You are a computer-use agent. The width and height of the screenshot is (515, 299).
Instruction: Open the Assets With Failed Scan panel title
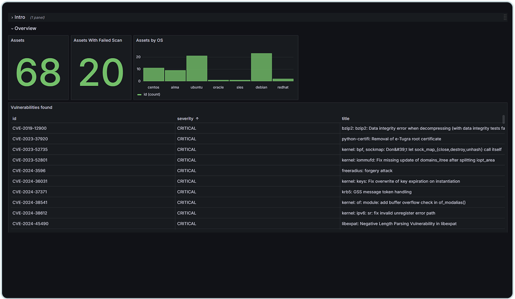pyautogui.click(x=97, y=40)
